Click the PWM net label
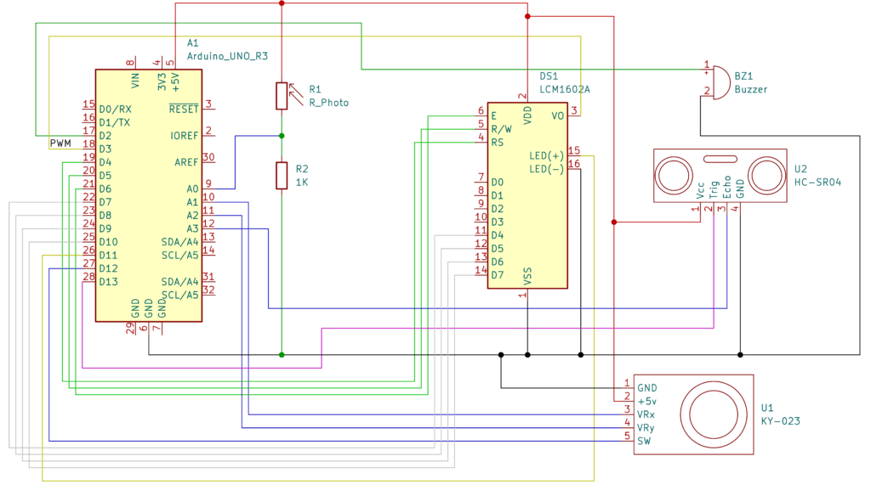Image resolution: width=871 pixels, height=490 pixels. [x=60, y=143]
